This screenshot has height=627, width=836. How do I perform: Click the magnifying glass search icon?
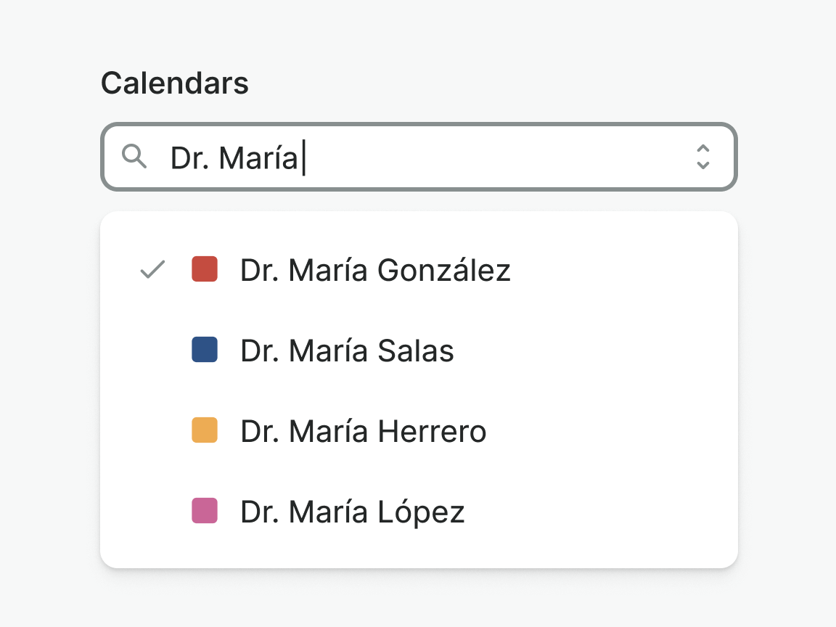[134, 156]
